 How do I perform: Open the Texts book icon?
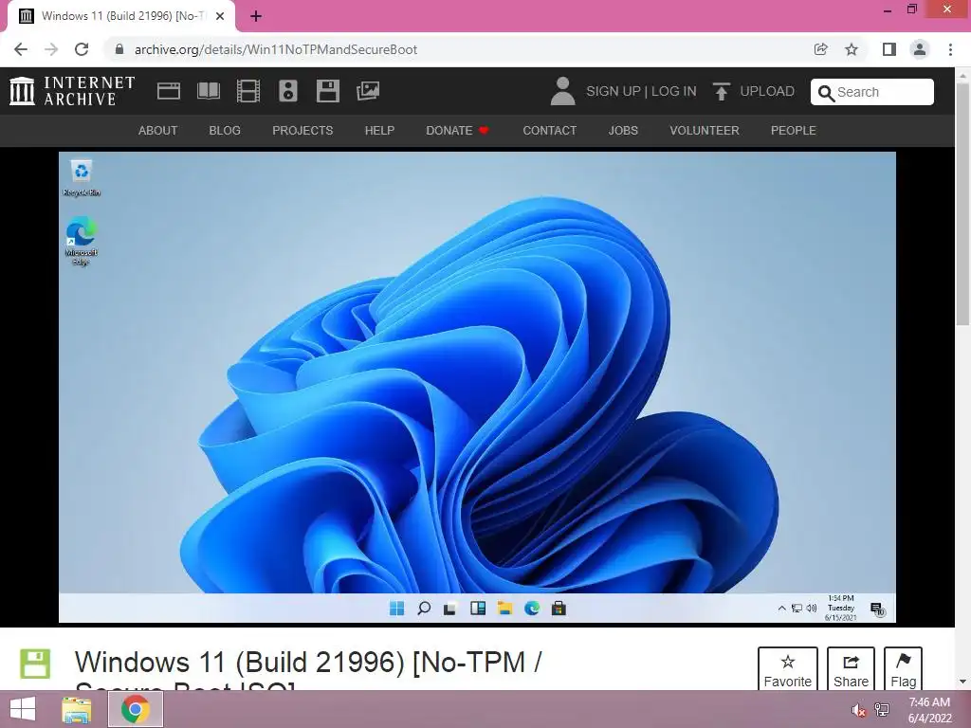tap(208, 91)
